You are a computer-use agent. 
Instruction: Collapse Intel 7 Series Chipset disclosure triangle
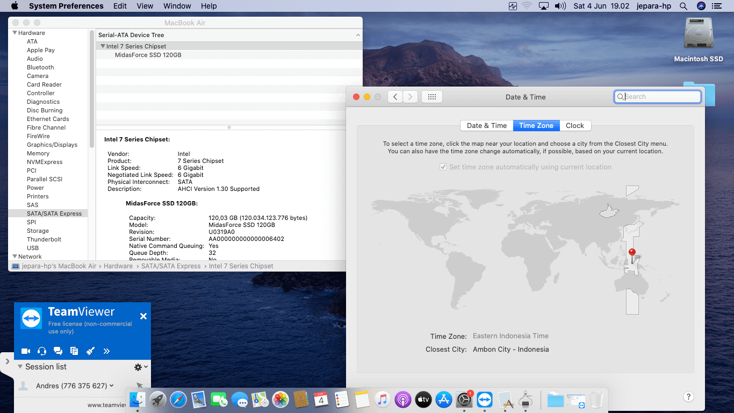point(103,46)
